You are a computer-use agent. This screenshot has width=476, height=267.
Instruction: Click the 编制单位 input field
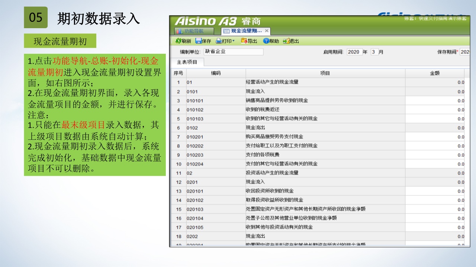pos(233,52)
